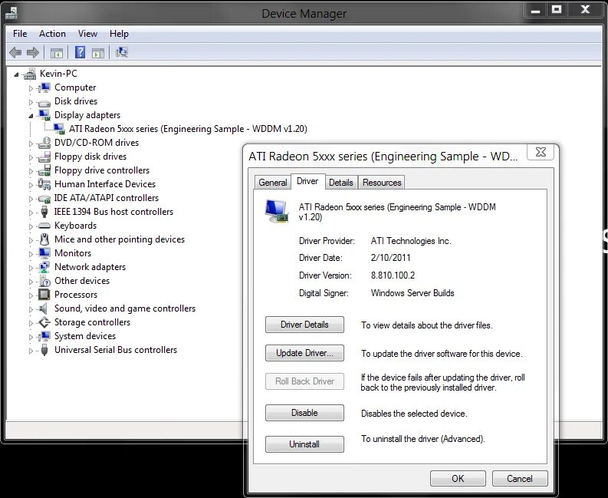Expand the Network adapters category
The height and width of the screenshot is (498, 608).
pyautogui.click(x=31, y=268)
